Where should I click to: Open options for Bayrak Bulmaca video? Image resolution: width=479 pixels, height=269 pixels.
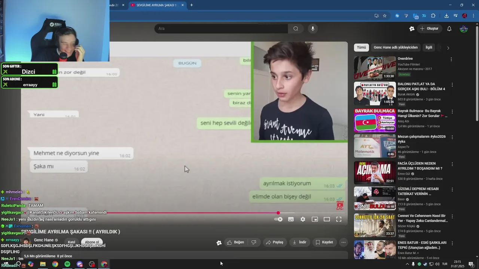point(452,112)
